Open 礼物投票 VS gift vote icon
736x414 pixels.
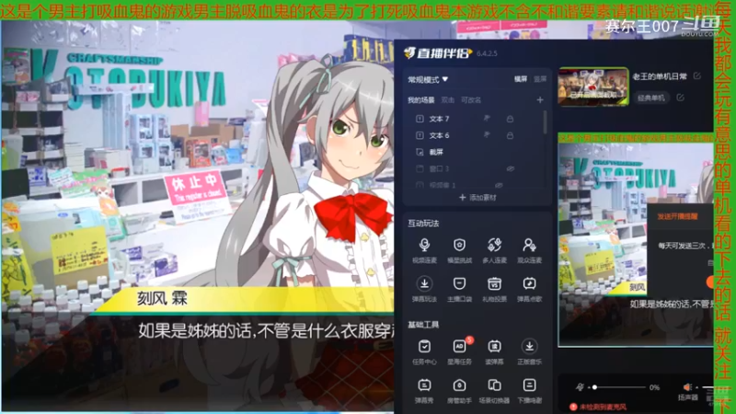click(494, 289)
